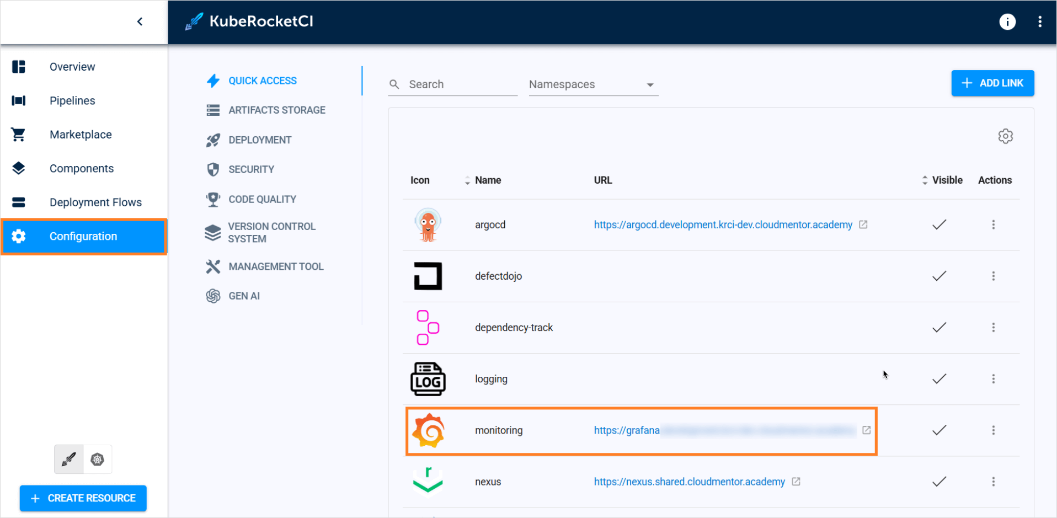Open the header three-dot options menu
Image resolution: width=1057 pixels, height=518 pixels.
1039,22
